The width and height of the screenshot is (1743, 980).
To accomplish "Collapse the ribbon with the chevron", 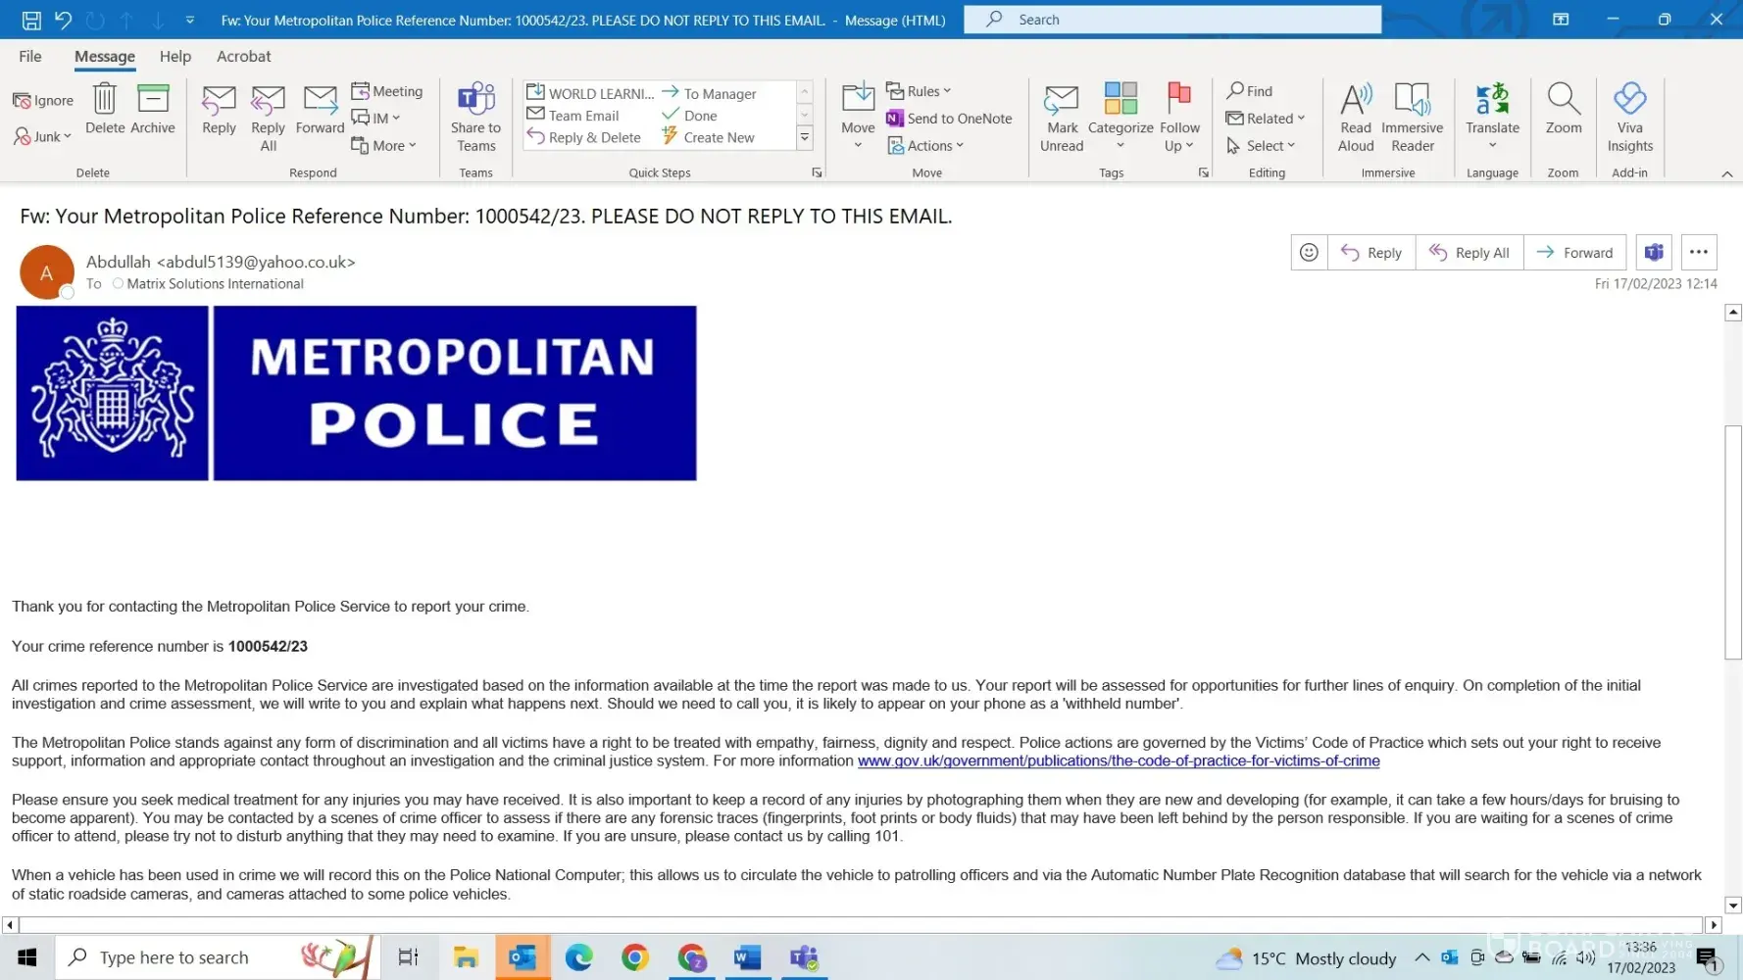I will [x=1727, y=173].
